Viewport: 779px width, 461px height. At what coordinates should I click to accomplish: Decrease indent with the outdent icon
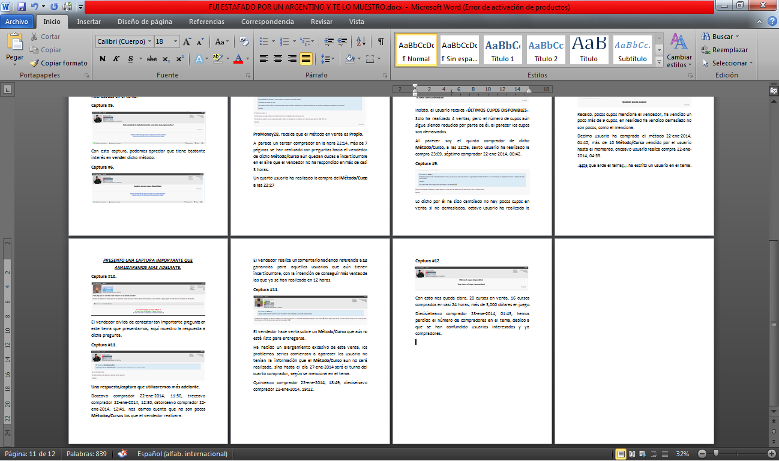pyautogui.click(x=329, y=41)
